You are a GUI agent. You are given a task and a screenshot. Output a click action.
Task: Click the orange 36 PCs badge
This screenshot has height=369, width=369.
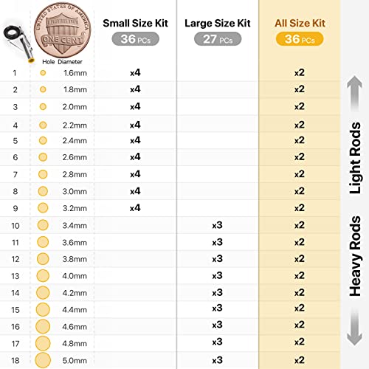pyautogui.click(x=300, y=39)
